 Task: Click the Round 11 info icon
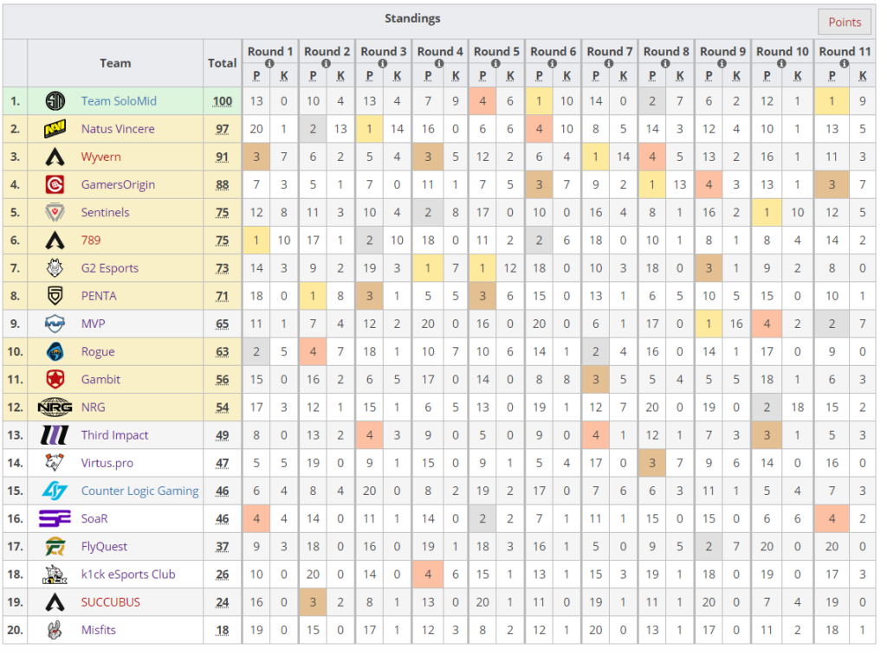pyautogui.click(x=844, y=64)
